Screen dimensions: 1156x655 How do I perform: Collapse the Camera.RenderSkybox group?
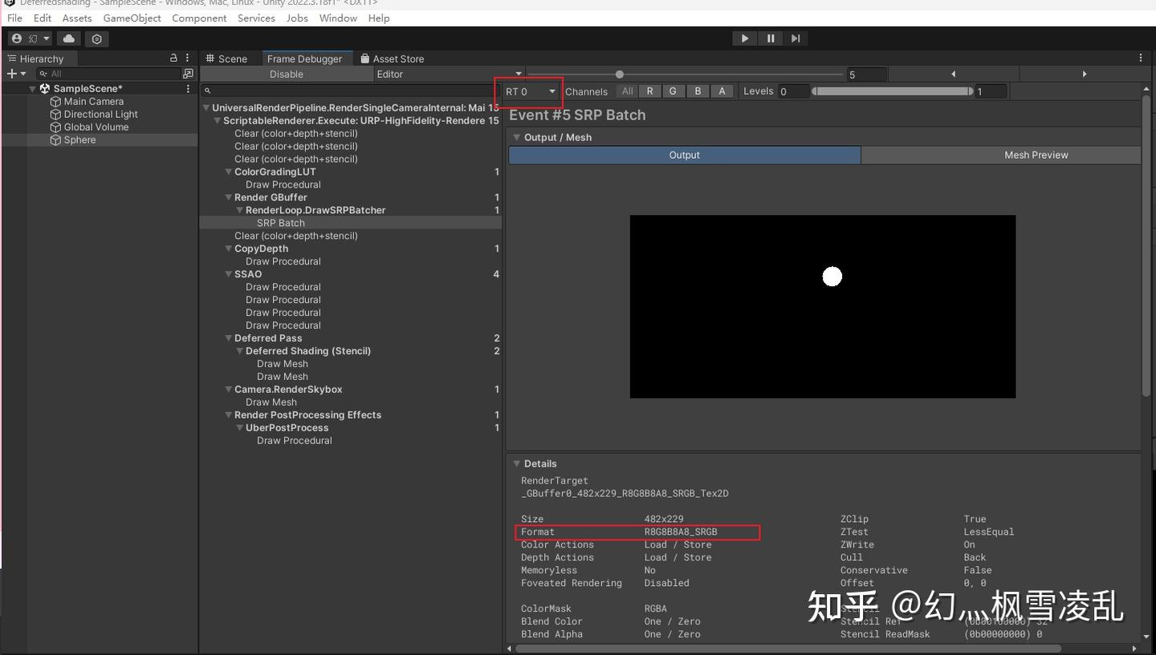pyautogui.click(x=229, y=390)
